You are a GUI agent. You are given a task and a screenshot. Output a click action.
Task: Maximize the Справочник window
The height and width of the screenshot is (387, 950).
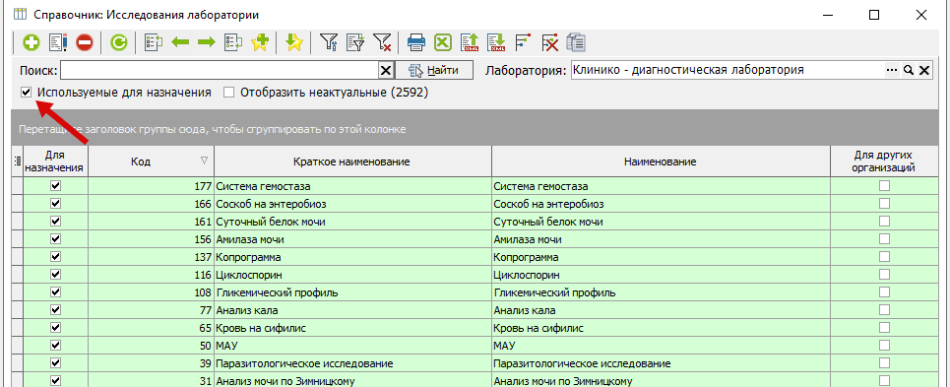874,15
